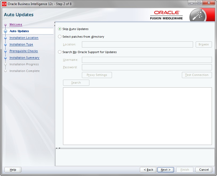Image resolution: width=217 pixels, height=176 pixels.
Task: Open Help for this page
Action: click(x=13, y=170)
